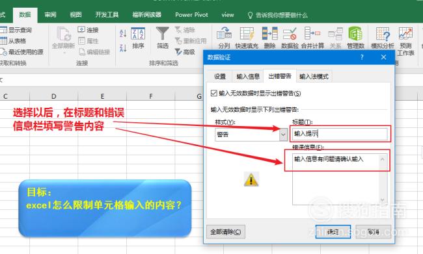Viewport: 423px width, 254px height.
Task: Open 最近使用的源
Action: (x=22, y=52)
